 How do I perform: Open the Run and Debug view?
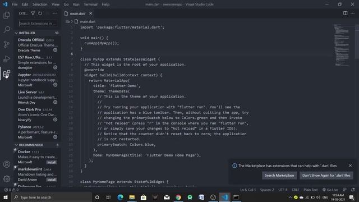coord(7,59)
